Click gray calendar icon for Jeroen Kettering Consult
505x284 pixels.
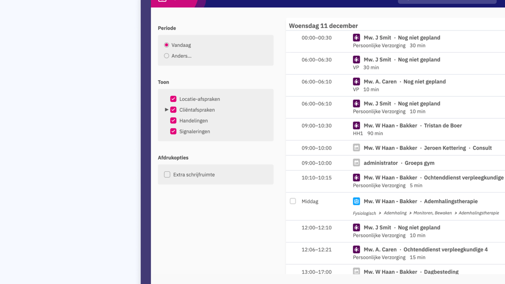point(356,148)
